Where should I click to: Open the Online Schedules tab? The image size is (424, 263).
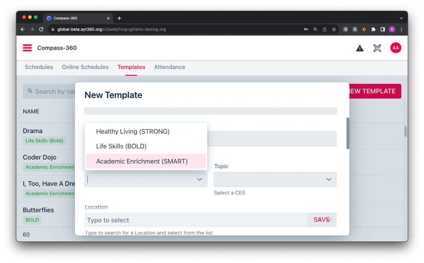pyautogui.click(x=85, y=67)
